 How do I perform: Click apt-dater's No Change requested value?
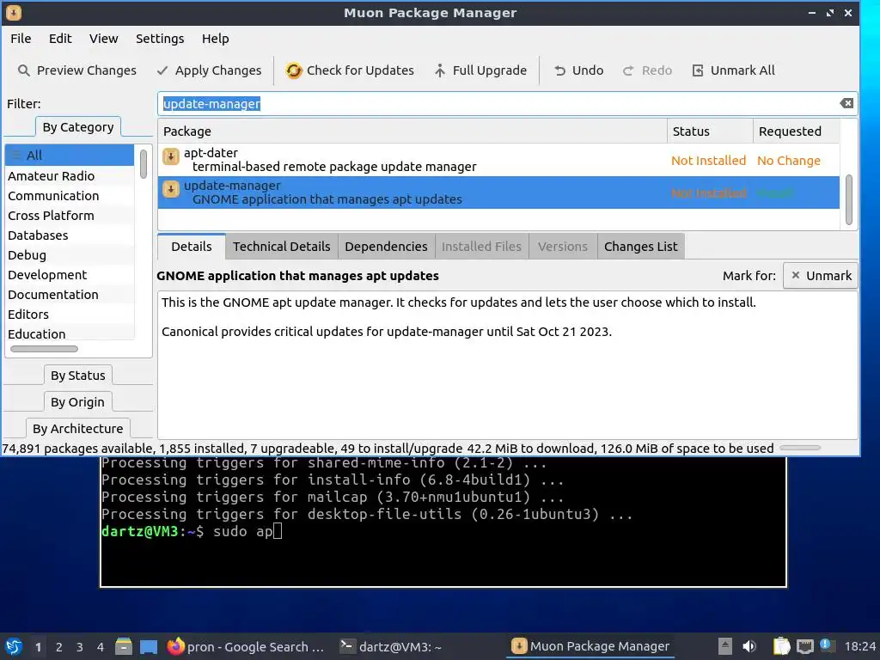click(789, 161)
